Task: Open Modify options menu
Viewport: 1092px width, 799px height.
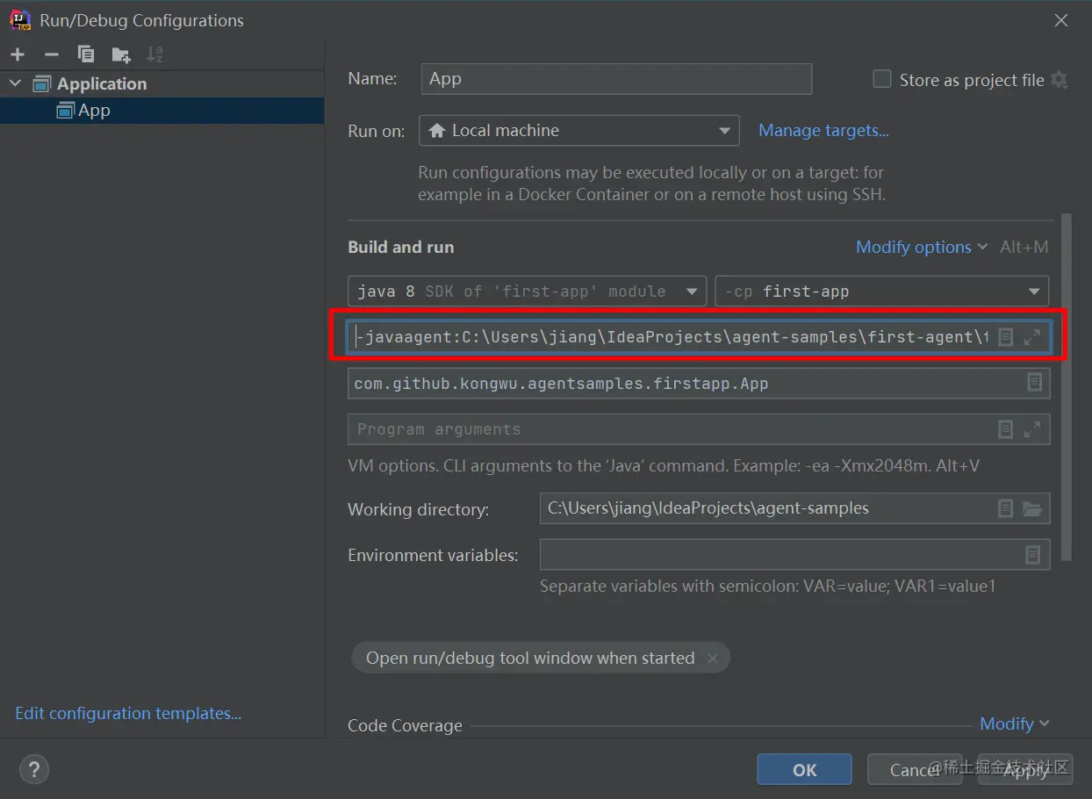Action: pos(921,248)
